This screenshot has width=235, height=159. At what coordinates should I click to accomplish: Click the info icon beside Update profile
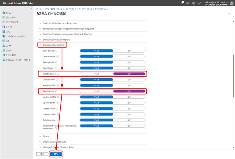pyautogui.click(x=58, y=97)
